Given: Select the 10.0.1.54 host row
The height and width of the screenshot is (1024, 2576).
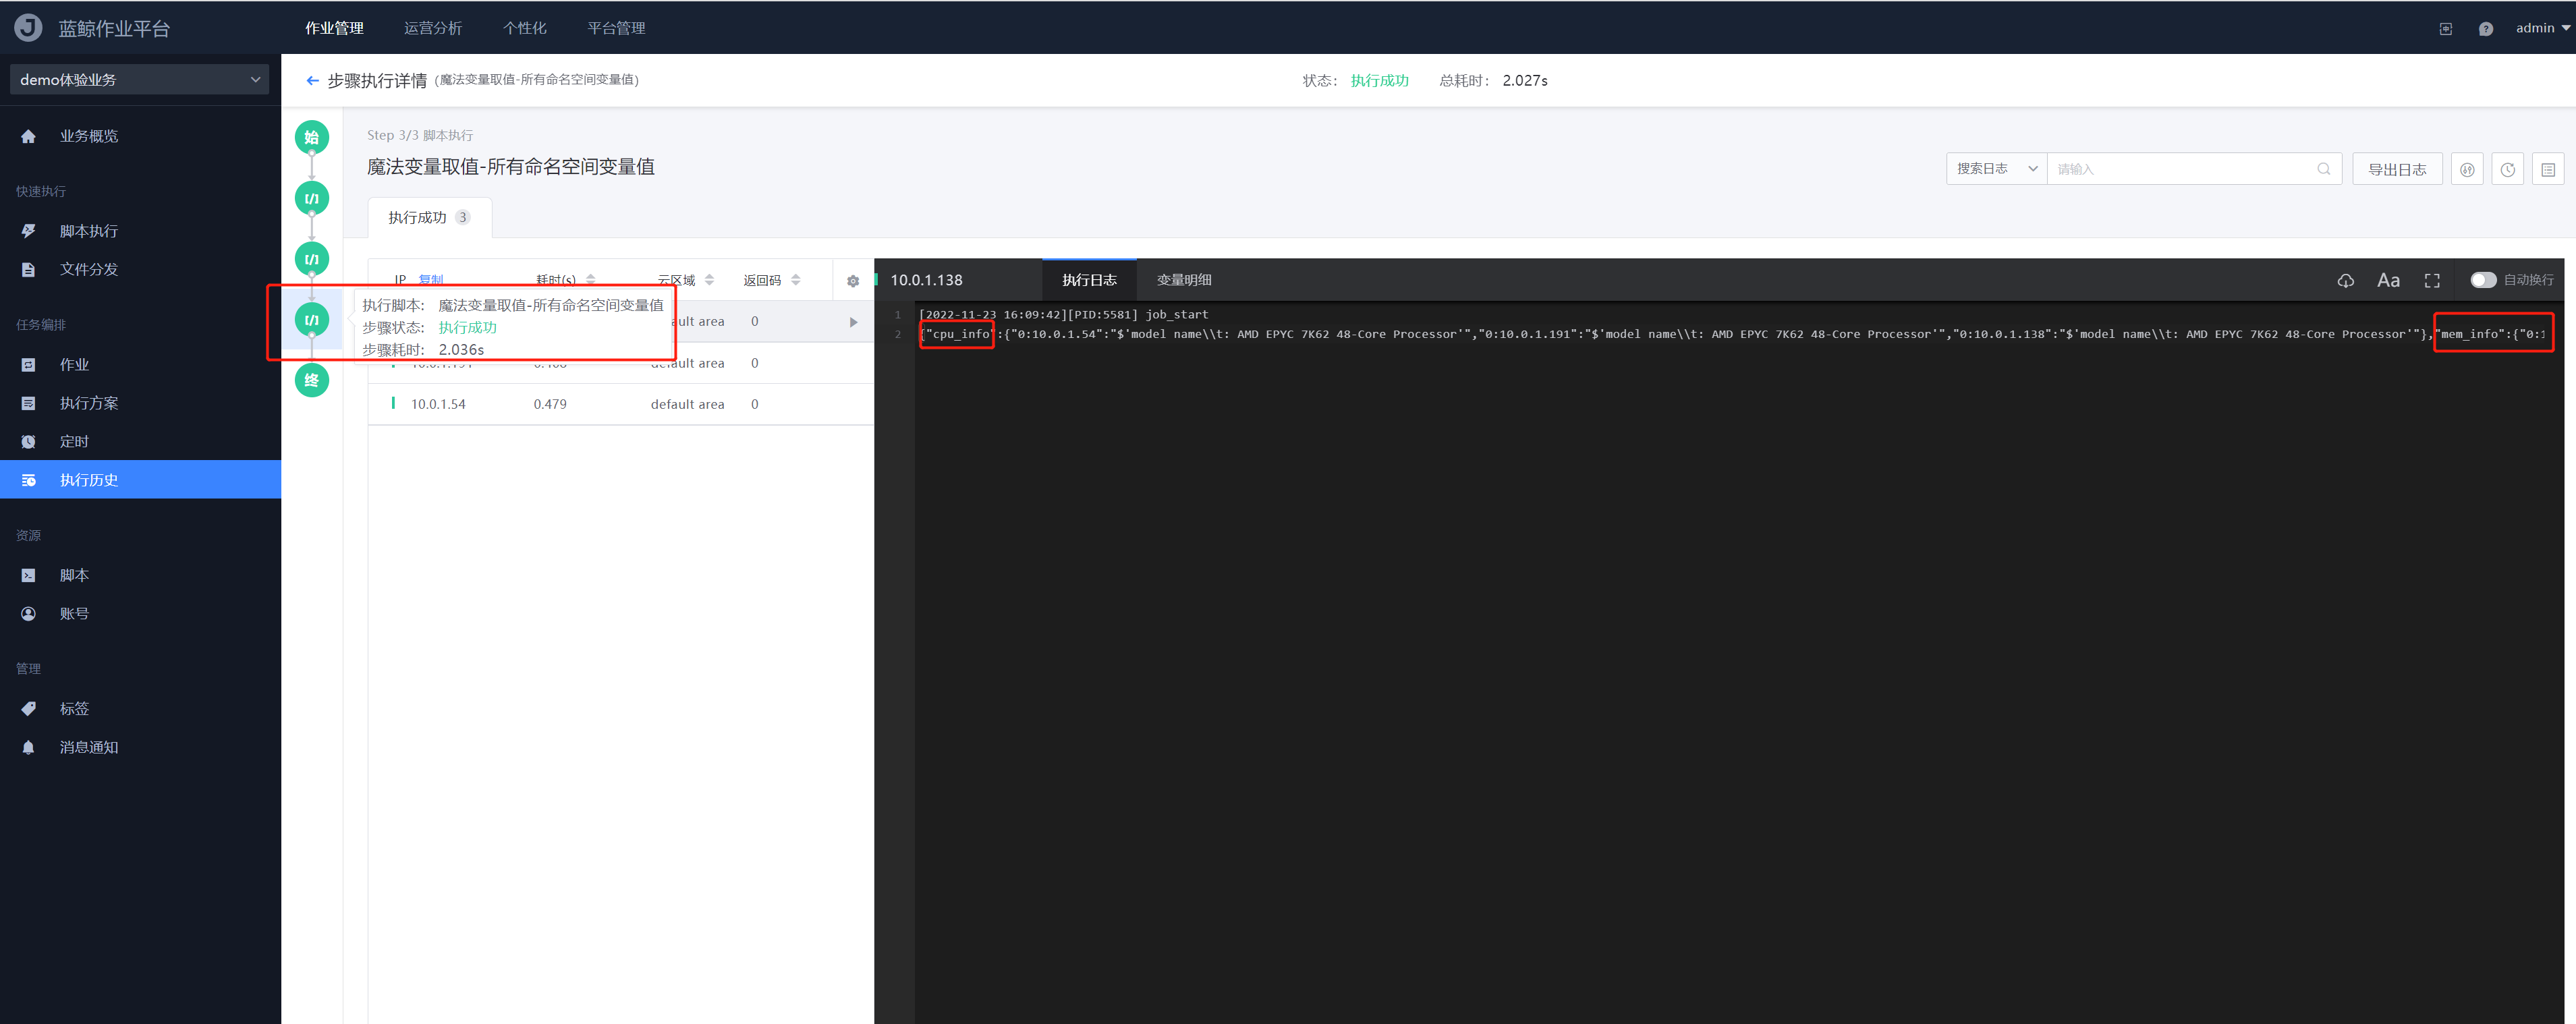Looking at the screenshot, I should click(x=620, y=404).
